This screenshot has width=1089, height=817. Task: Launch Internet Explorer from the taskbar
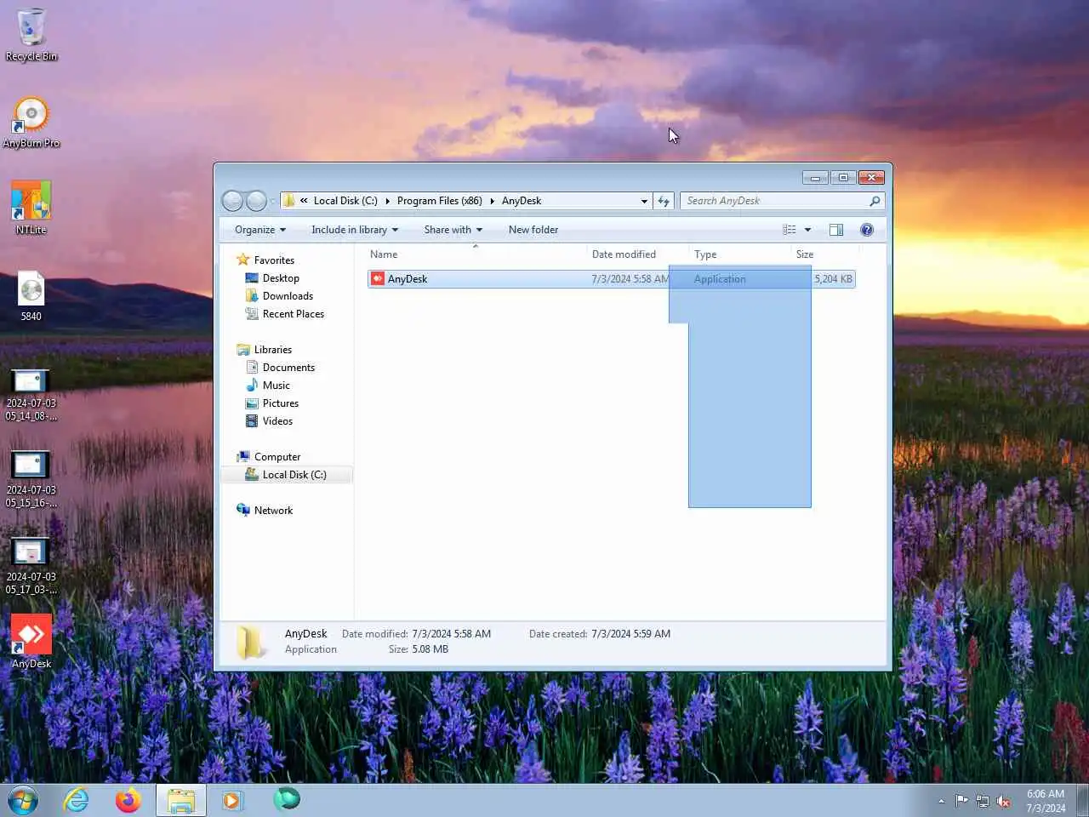[77, 800]
